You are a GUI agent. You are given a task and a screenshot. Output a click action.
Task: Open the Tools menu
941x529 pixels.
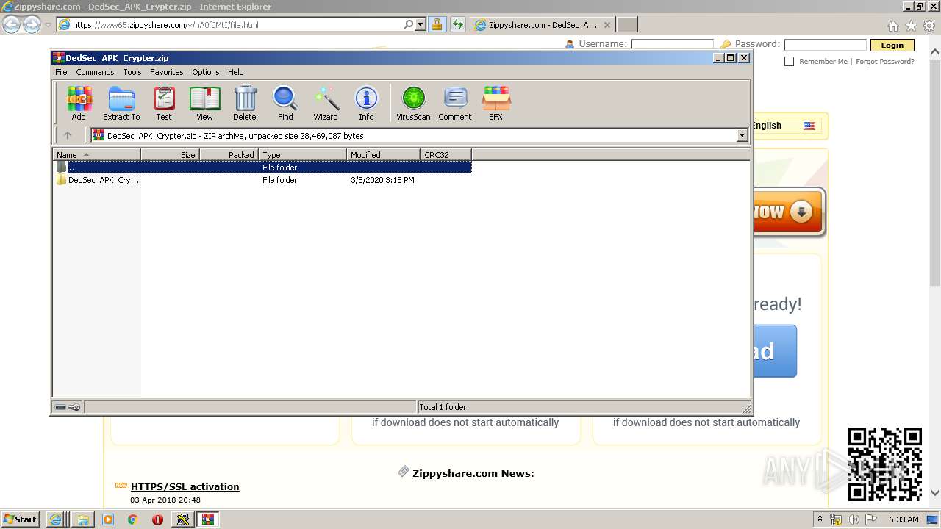[x=132, y=72]
